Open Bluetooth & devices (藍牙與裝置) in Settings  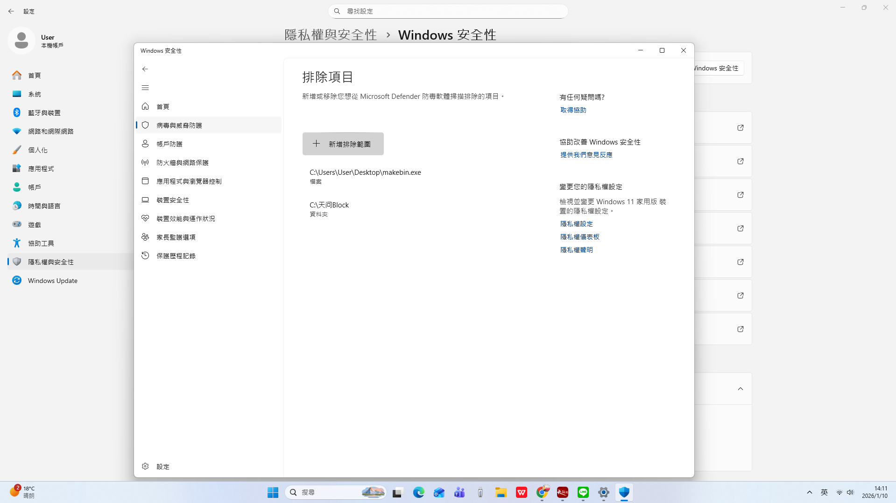[70, 112]
